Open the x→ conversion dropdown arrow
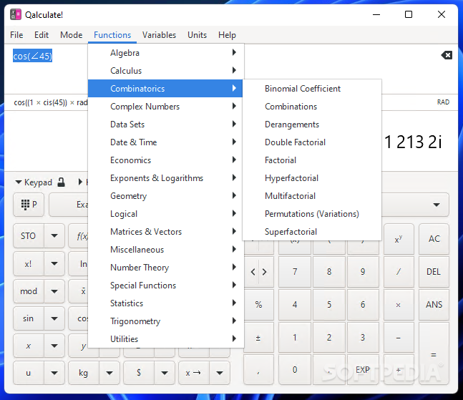The height and width of the screenshot is (400, 463). click(220, 373)
